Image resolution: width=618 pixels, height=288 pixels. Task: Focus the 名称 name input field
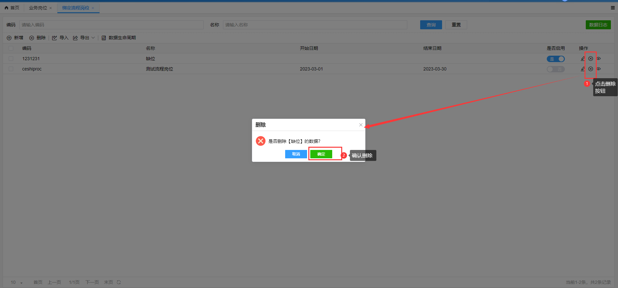click(x=315, y=25)
